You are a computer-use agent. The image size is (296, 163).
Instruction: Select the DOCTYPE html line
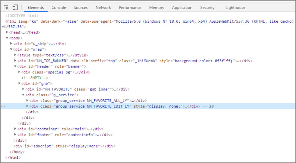pos(22,16)
